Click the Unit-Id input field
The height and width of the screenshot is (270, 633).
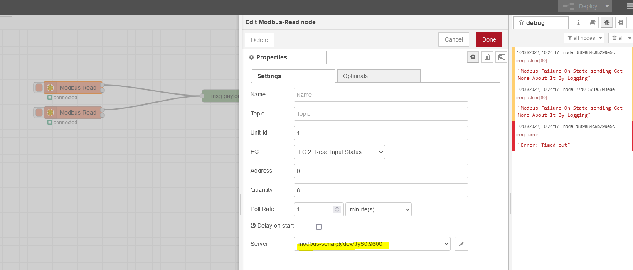click(x=381, y=133)
